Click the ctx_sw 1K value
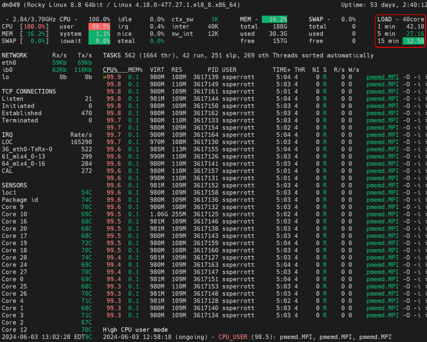Screen dimensions: 427x342 [215, 19]
